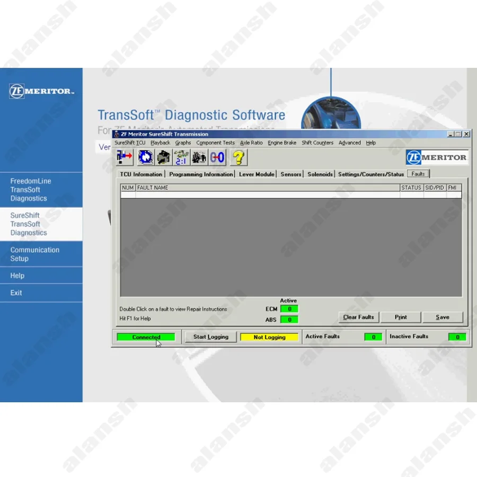The height and width of the screenshot is (477, 477).
Task: Open the Component Tests menu
Action: tap(215, 143)
